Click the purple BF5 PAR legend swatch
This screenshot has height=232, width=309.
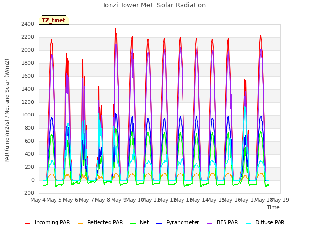click(x=210, y=223)
